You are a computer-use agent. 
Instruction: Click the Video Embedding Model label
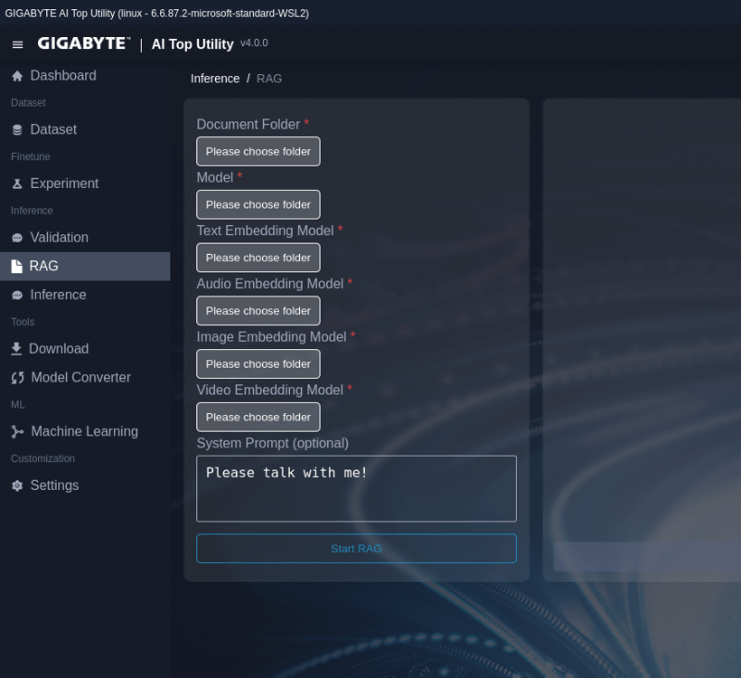(x=270, y=390)
